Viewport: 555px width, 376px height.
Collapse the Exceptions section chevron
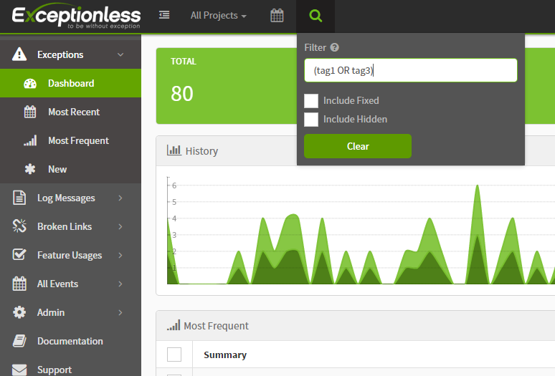(120, 54)
